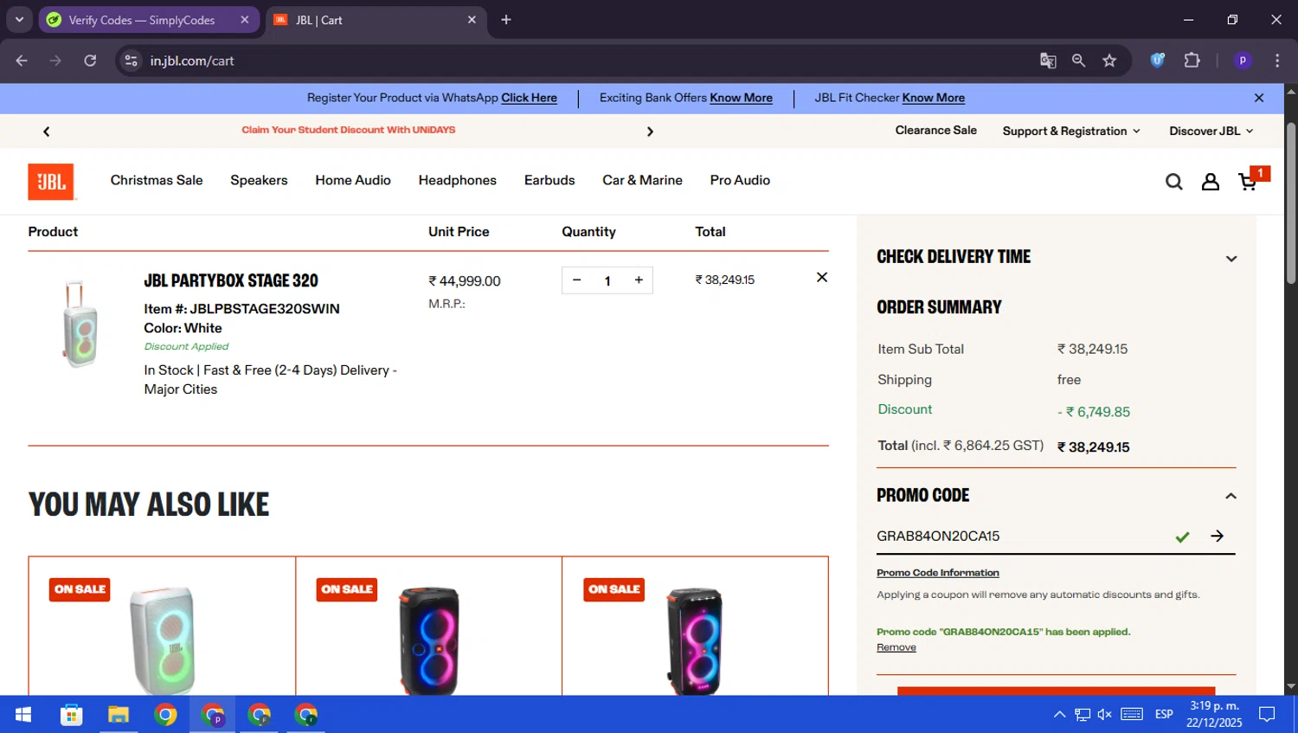Show previous promo message arrow
1298x733 pixels.
tap(47, 132)
